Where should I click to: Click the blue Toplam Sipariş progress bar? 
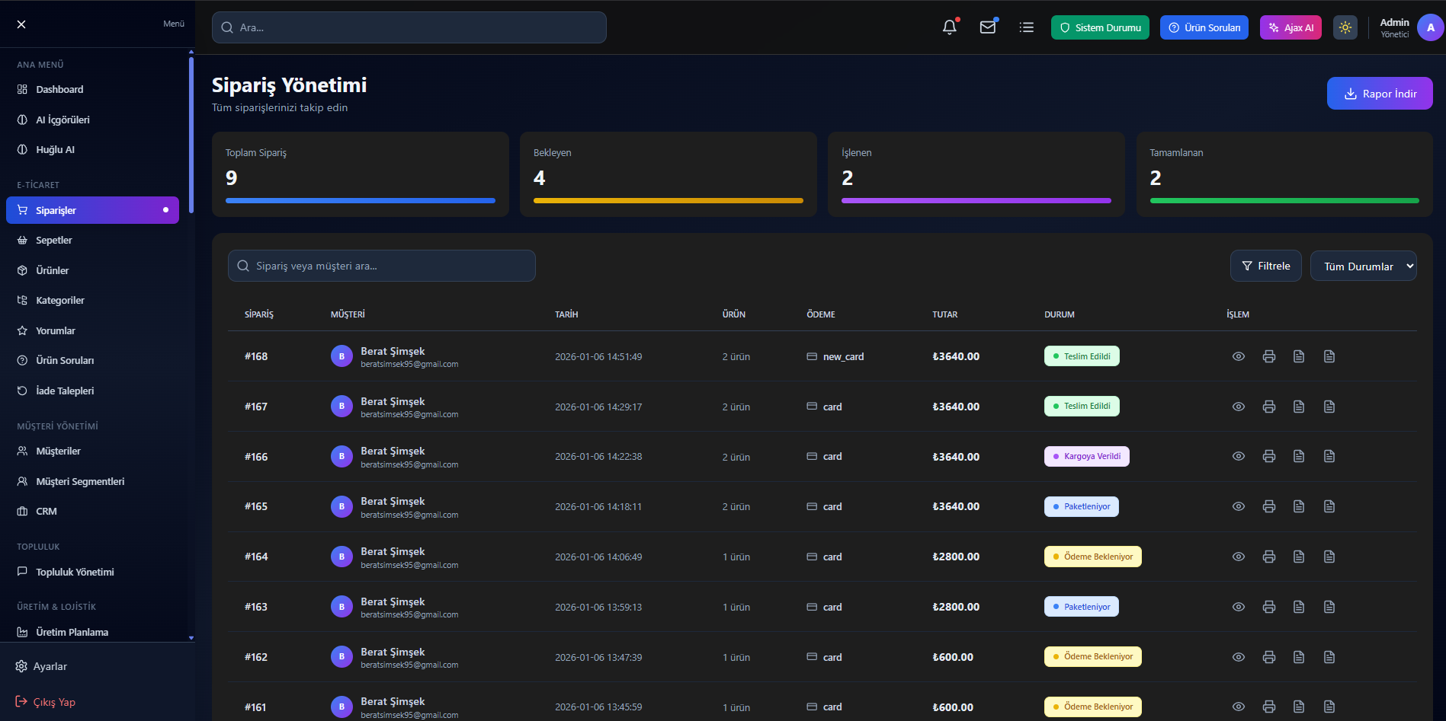(x=360, y=201)
